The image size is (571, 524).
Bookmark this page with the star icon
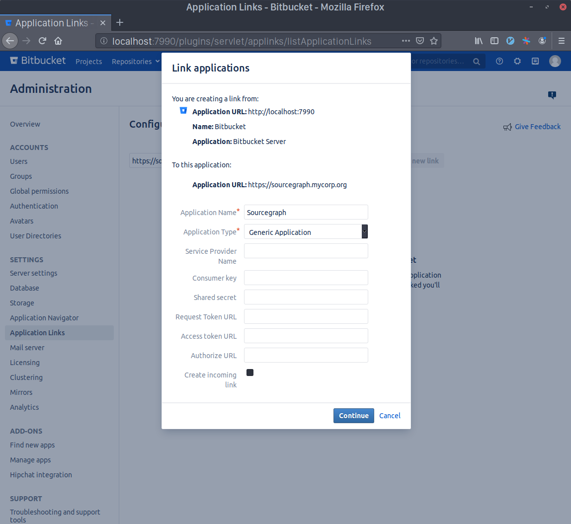click(x=434, y=41)
